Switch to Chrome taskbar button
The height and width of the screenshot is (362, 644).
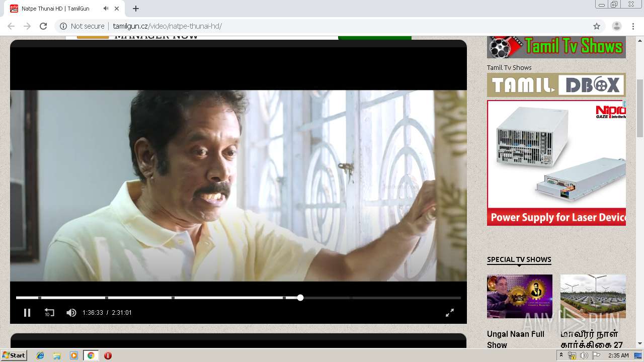coord(91,355)
